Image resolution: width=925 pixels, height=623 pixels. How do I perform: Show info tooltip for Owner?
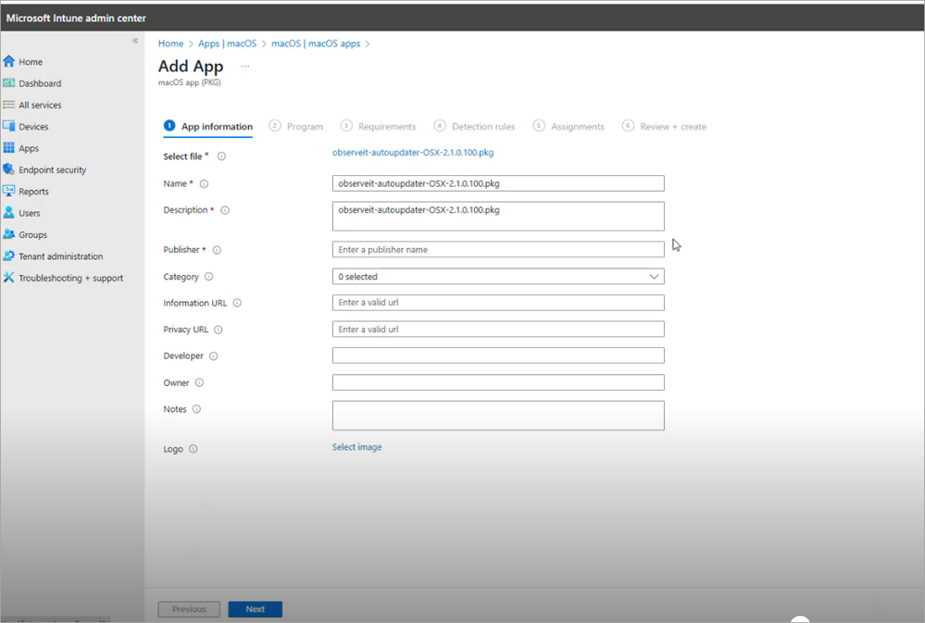pos(199,382)
